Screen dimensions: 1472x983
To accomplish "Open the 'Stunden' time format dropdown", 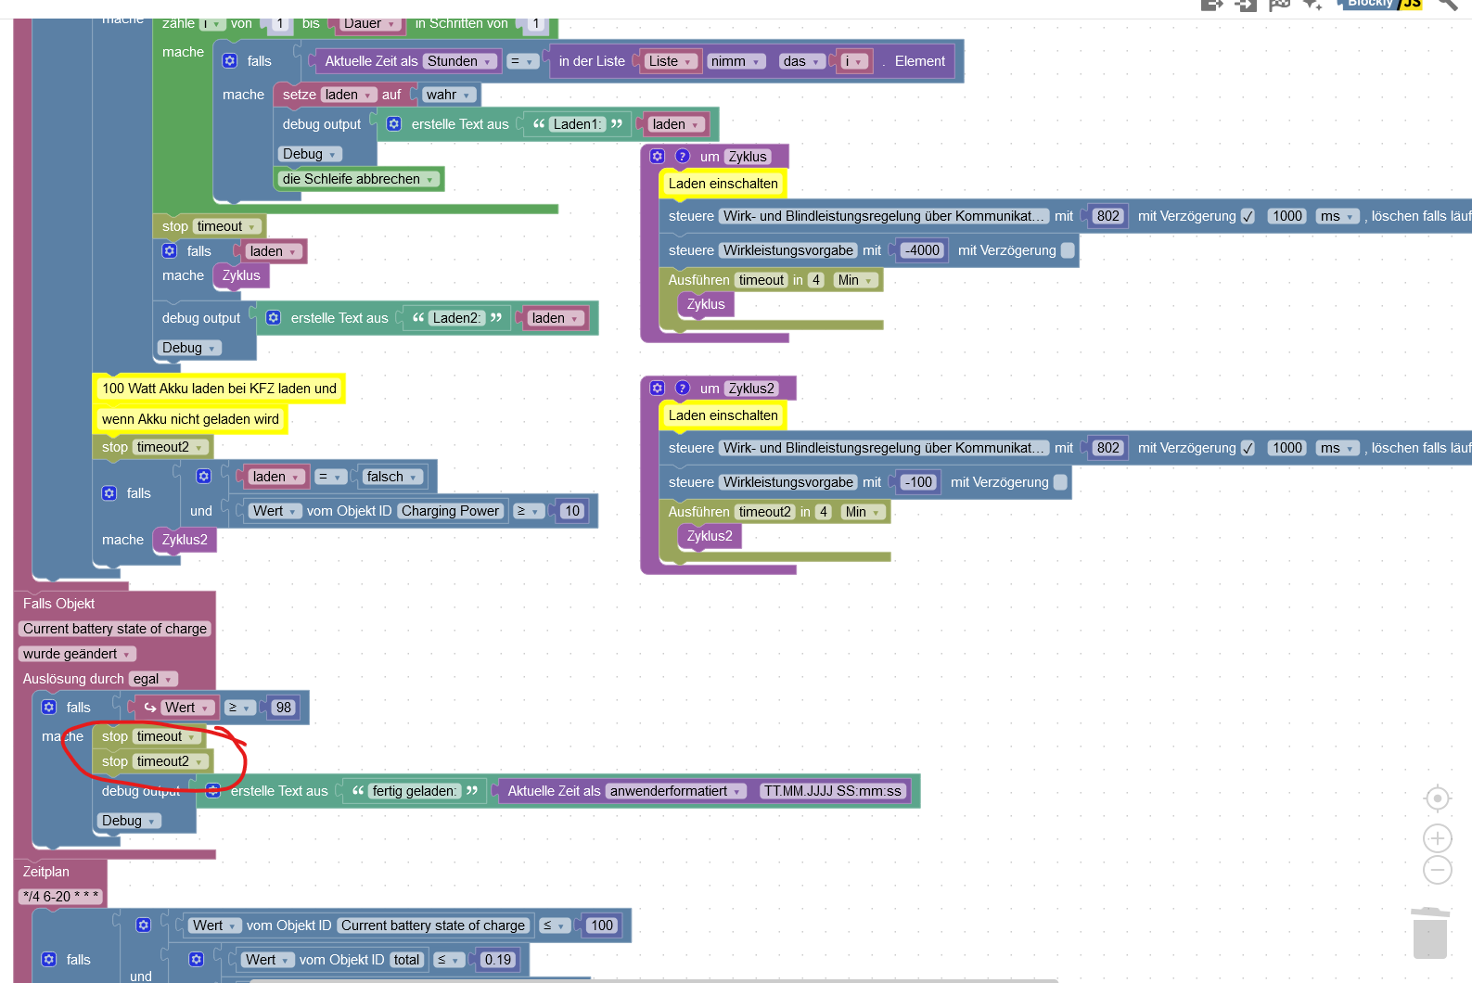I will tap(460, 61).
